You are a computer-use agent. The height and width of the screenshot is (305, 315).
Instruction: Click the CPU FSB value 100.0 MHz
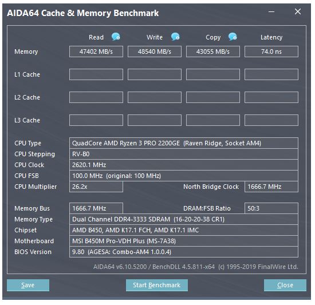click(x=184, y=176)
